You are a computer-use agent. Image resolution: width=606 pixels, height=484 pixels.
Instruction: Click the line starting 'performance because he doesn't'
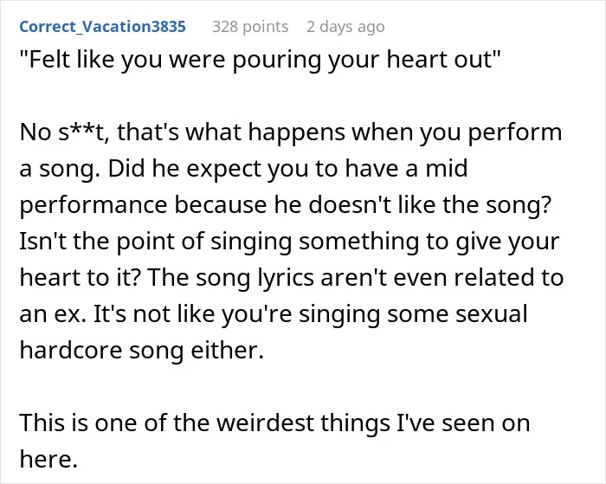285,205
